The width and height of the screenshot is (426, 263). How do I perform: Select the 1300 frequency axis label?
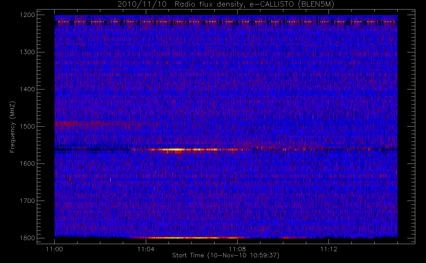pos(27,52)
